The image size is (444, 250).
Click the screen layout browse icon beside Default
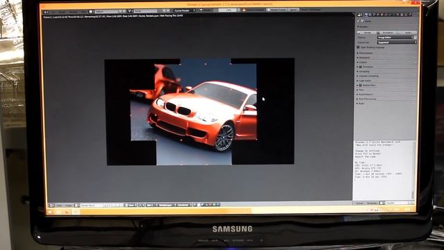coord(91,12)
